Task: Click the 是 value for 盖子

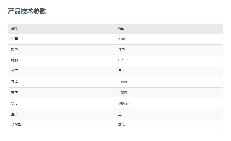Action: pyautogui.click(x=120, y=114)
